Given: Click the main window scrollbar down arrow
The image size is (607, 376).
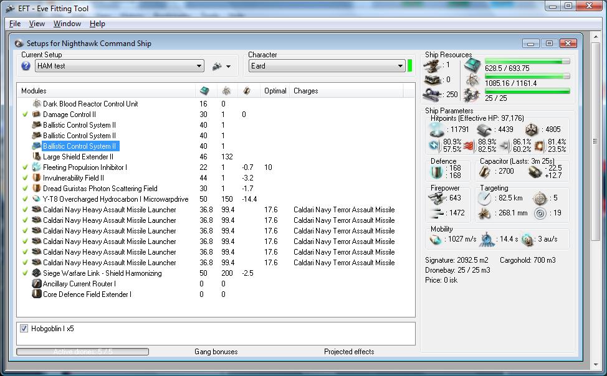Looking at the screenshot, I should tap(595, 364).
